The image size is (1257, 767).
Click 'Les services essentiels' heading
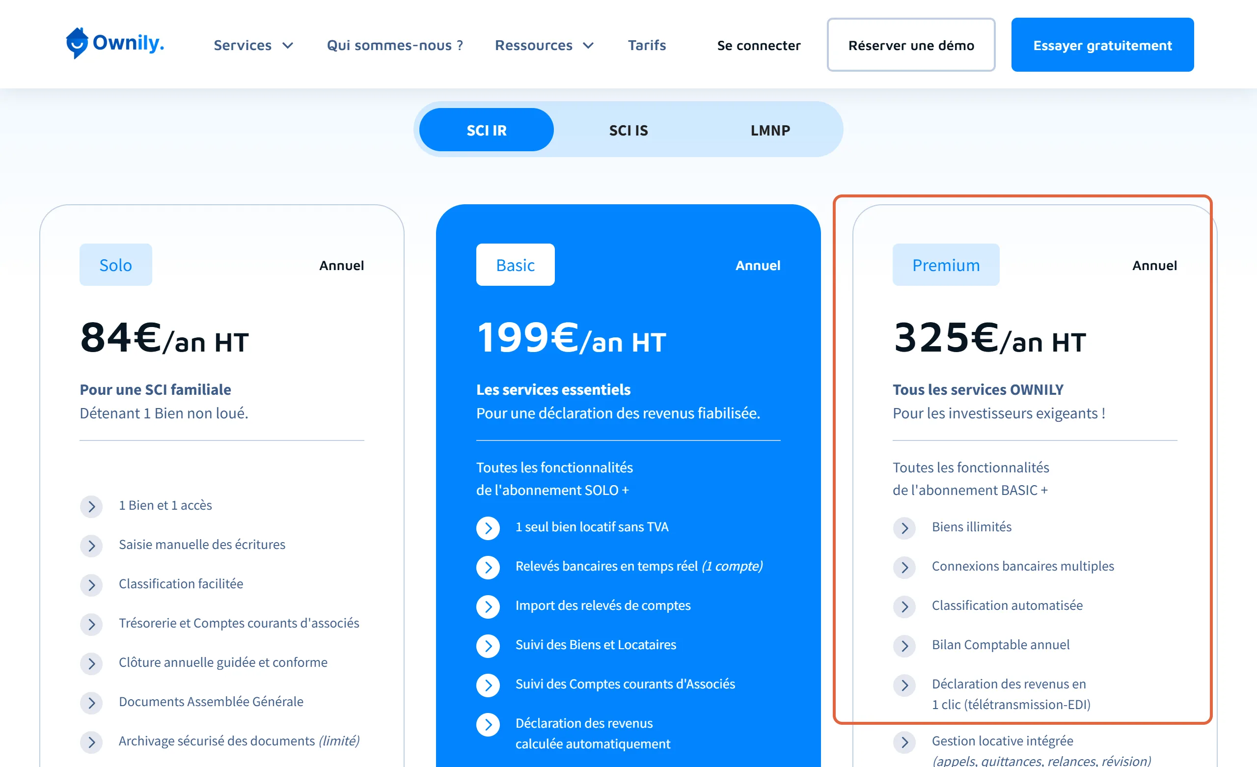(x=553, y=389)
